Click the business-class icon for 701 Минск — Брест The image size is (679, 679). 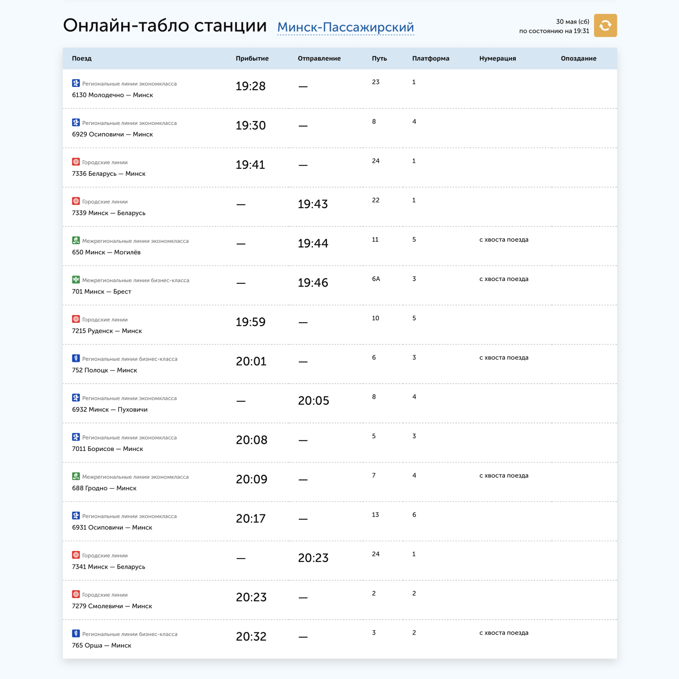76,280
